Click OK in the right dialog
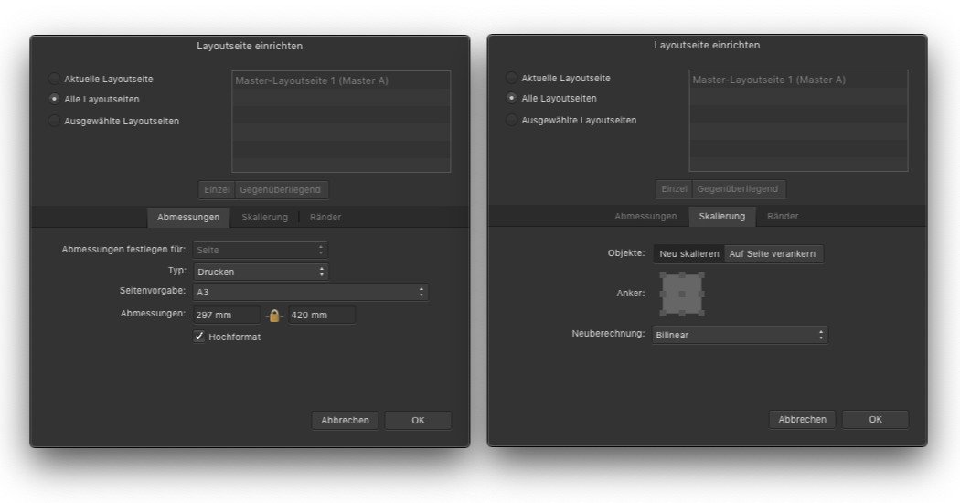960x503 pixels. 876,420
